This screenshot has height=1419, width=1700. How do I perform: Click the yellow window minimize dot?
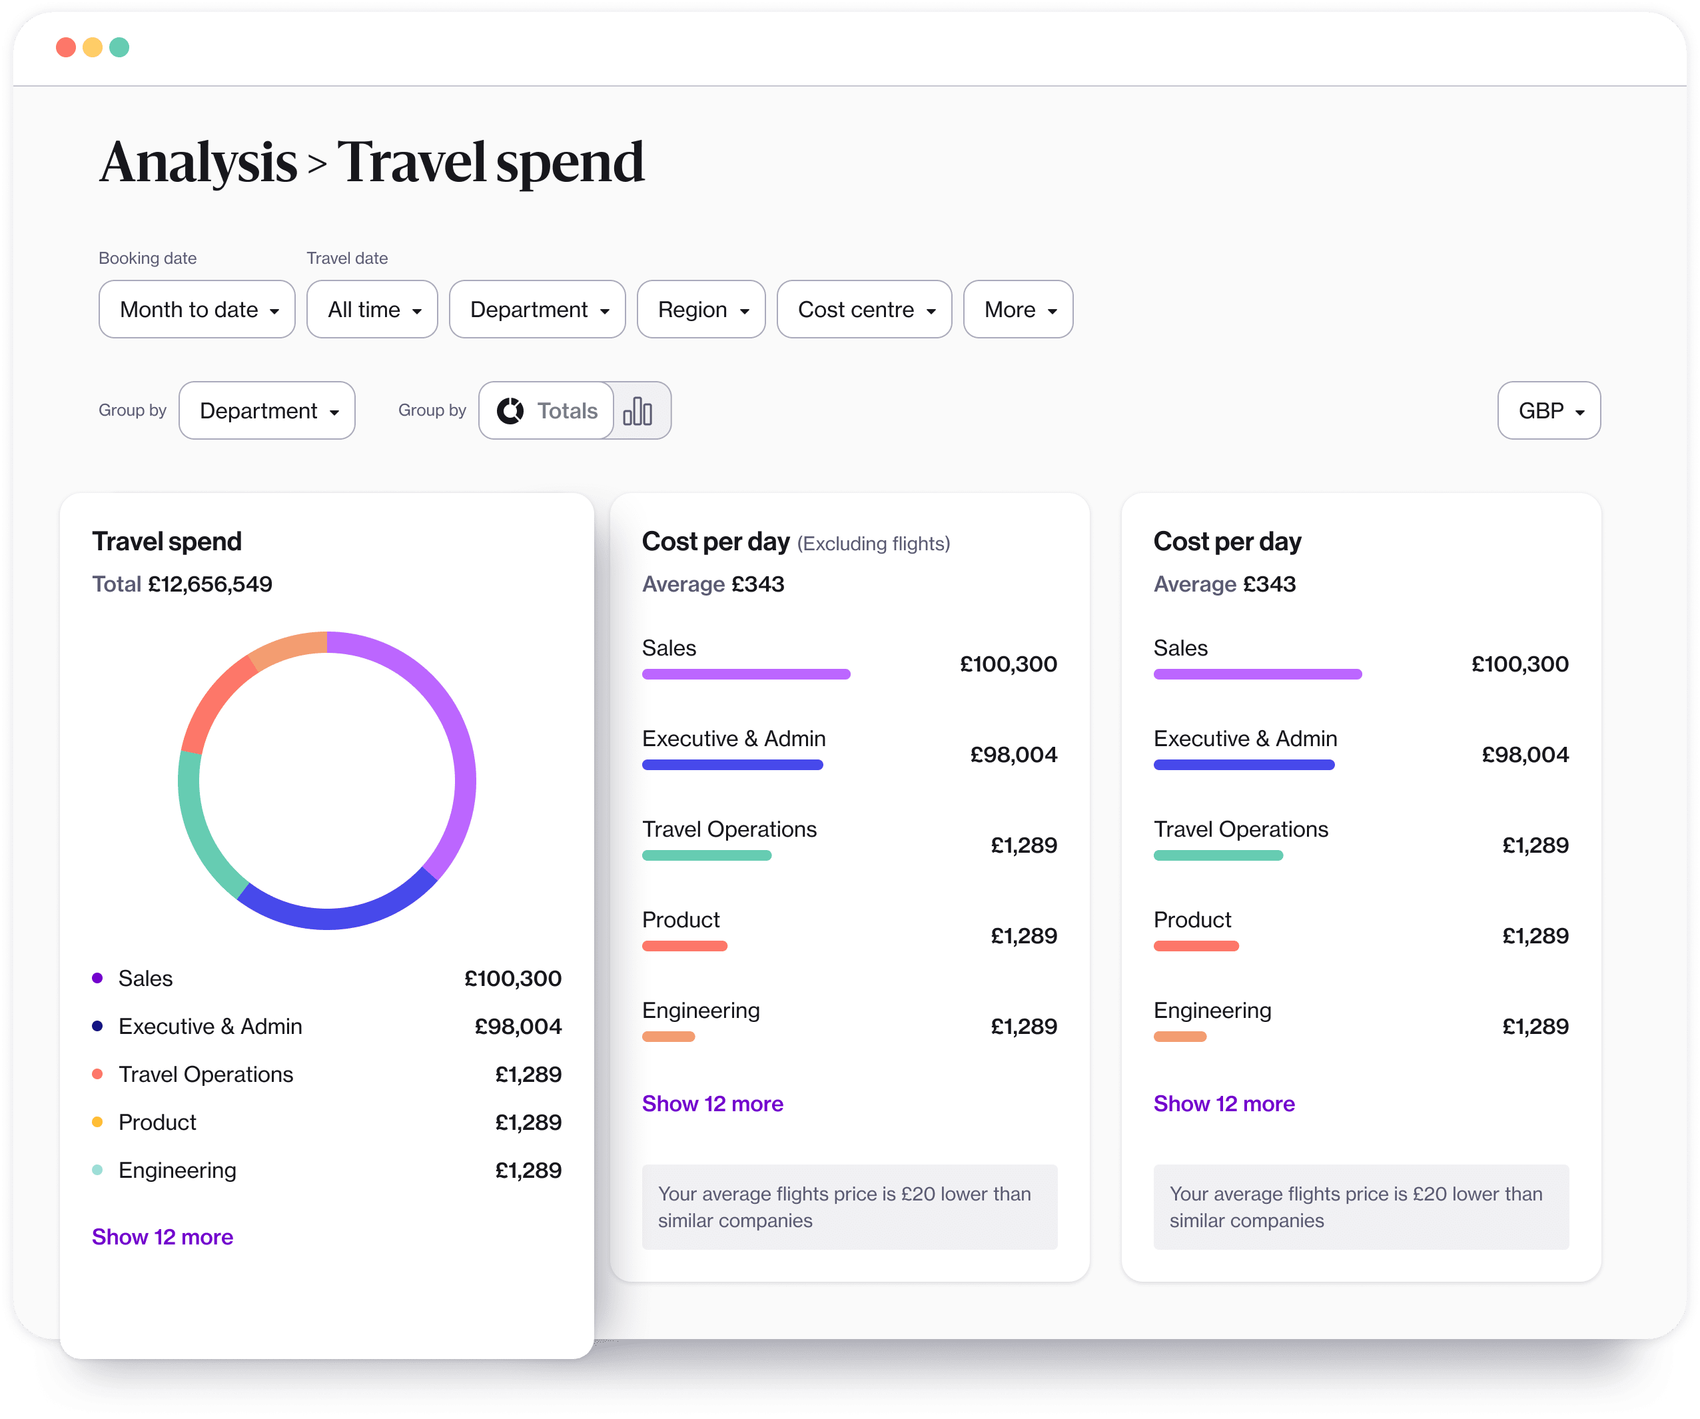(x=93, y=47)
